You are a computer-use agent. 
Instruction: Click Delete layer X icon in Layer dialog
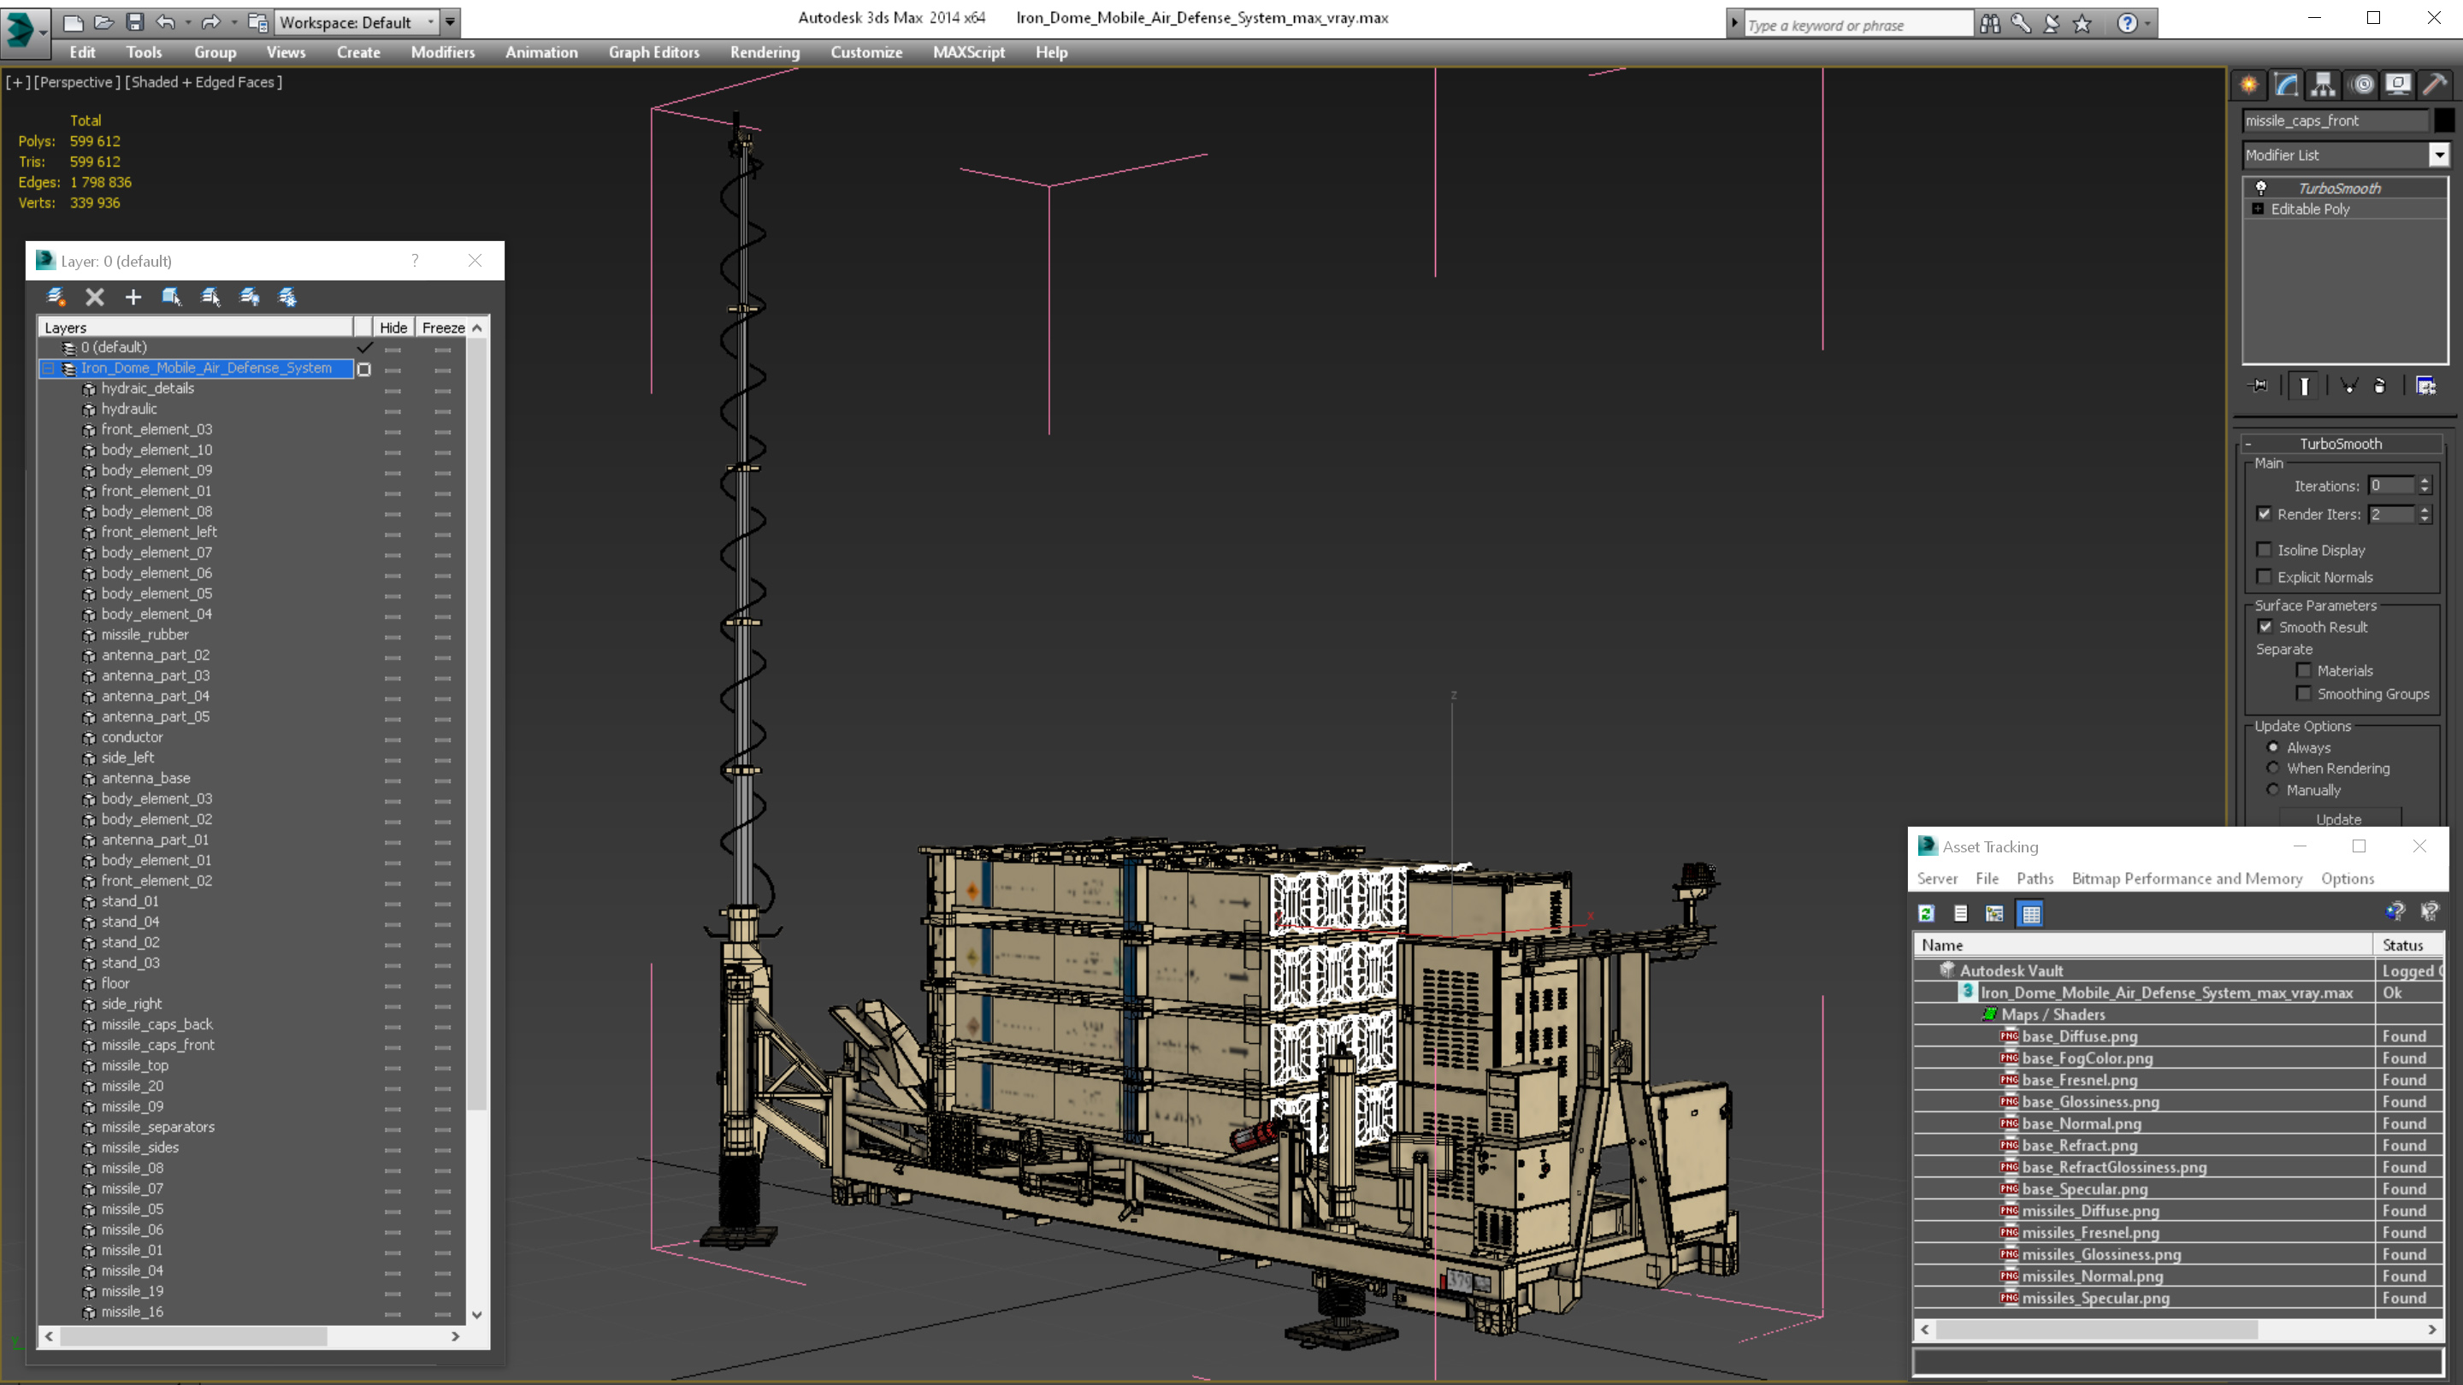[x=95, y=298]
